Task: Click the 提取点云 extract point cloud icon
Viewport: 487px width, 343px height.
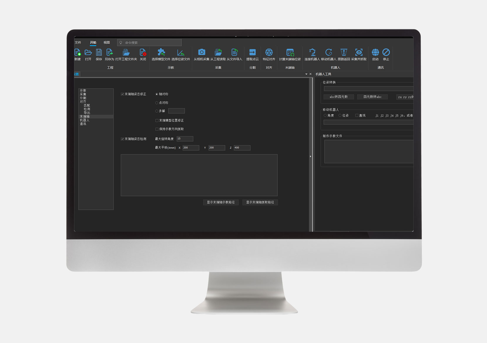Action: tap(252, 53)
